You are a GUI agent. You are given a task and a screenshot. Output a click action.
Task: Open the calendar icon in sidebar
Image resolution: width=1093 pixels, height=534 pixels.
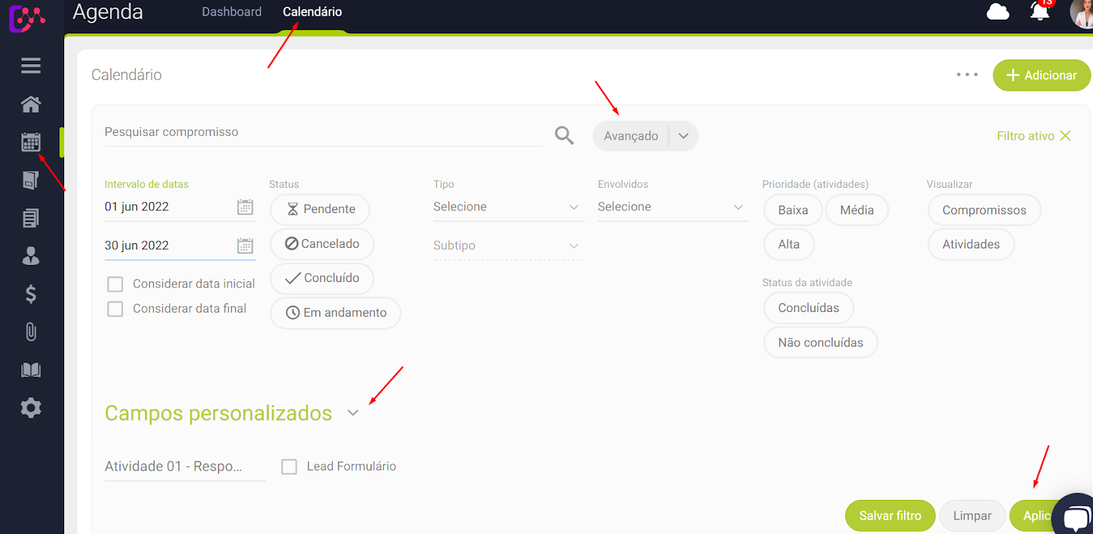31,142
